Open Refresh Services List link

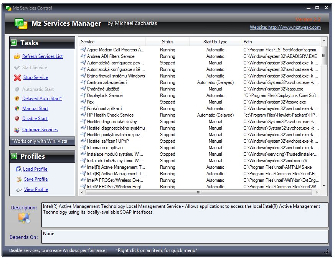(43, 56)
